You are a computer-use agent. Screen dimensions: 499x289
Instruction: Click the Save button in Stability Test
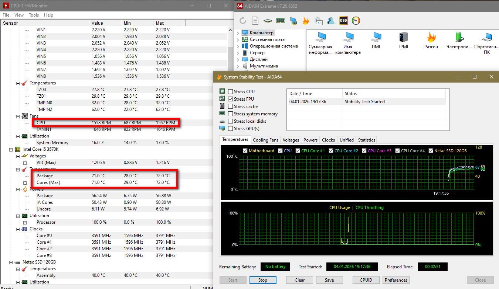329,280
